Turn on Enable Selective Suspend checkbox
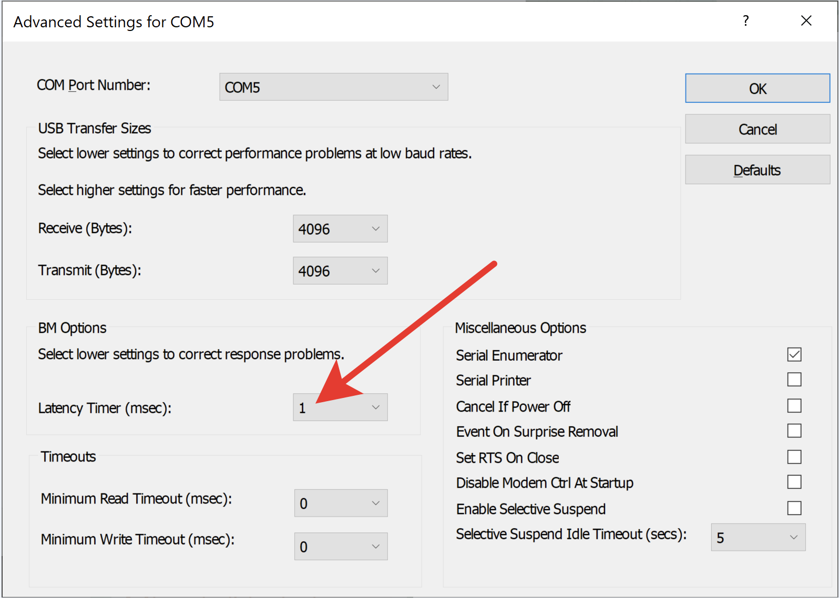Screen dimensions: 840x598 click(794, 508)
